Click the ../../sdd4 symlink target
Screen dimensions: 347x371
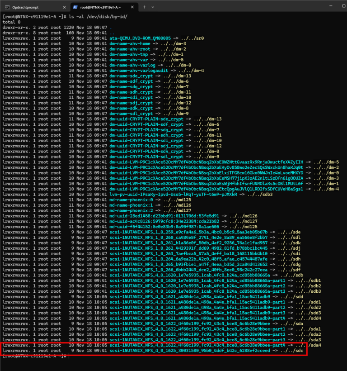pos(308,318)
